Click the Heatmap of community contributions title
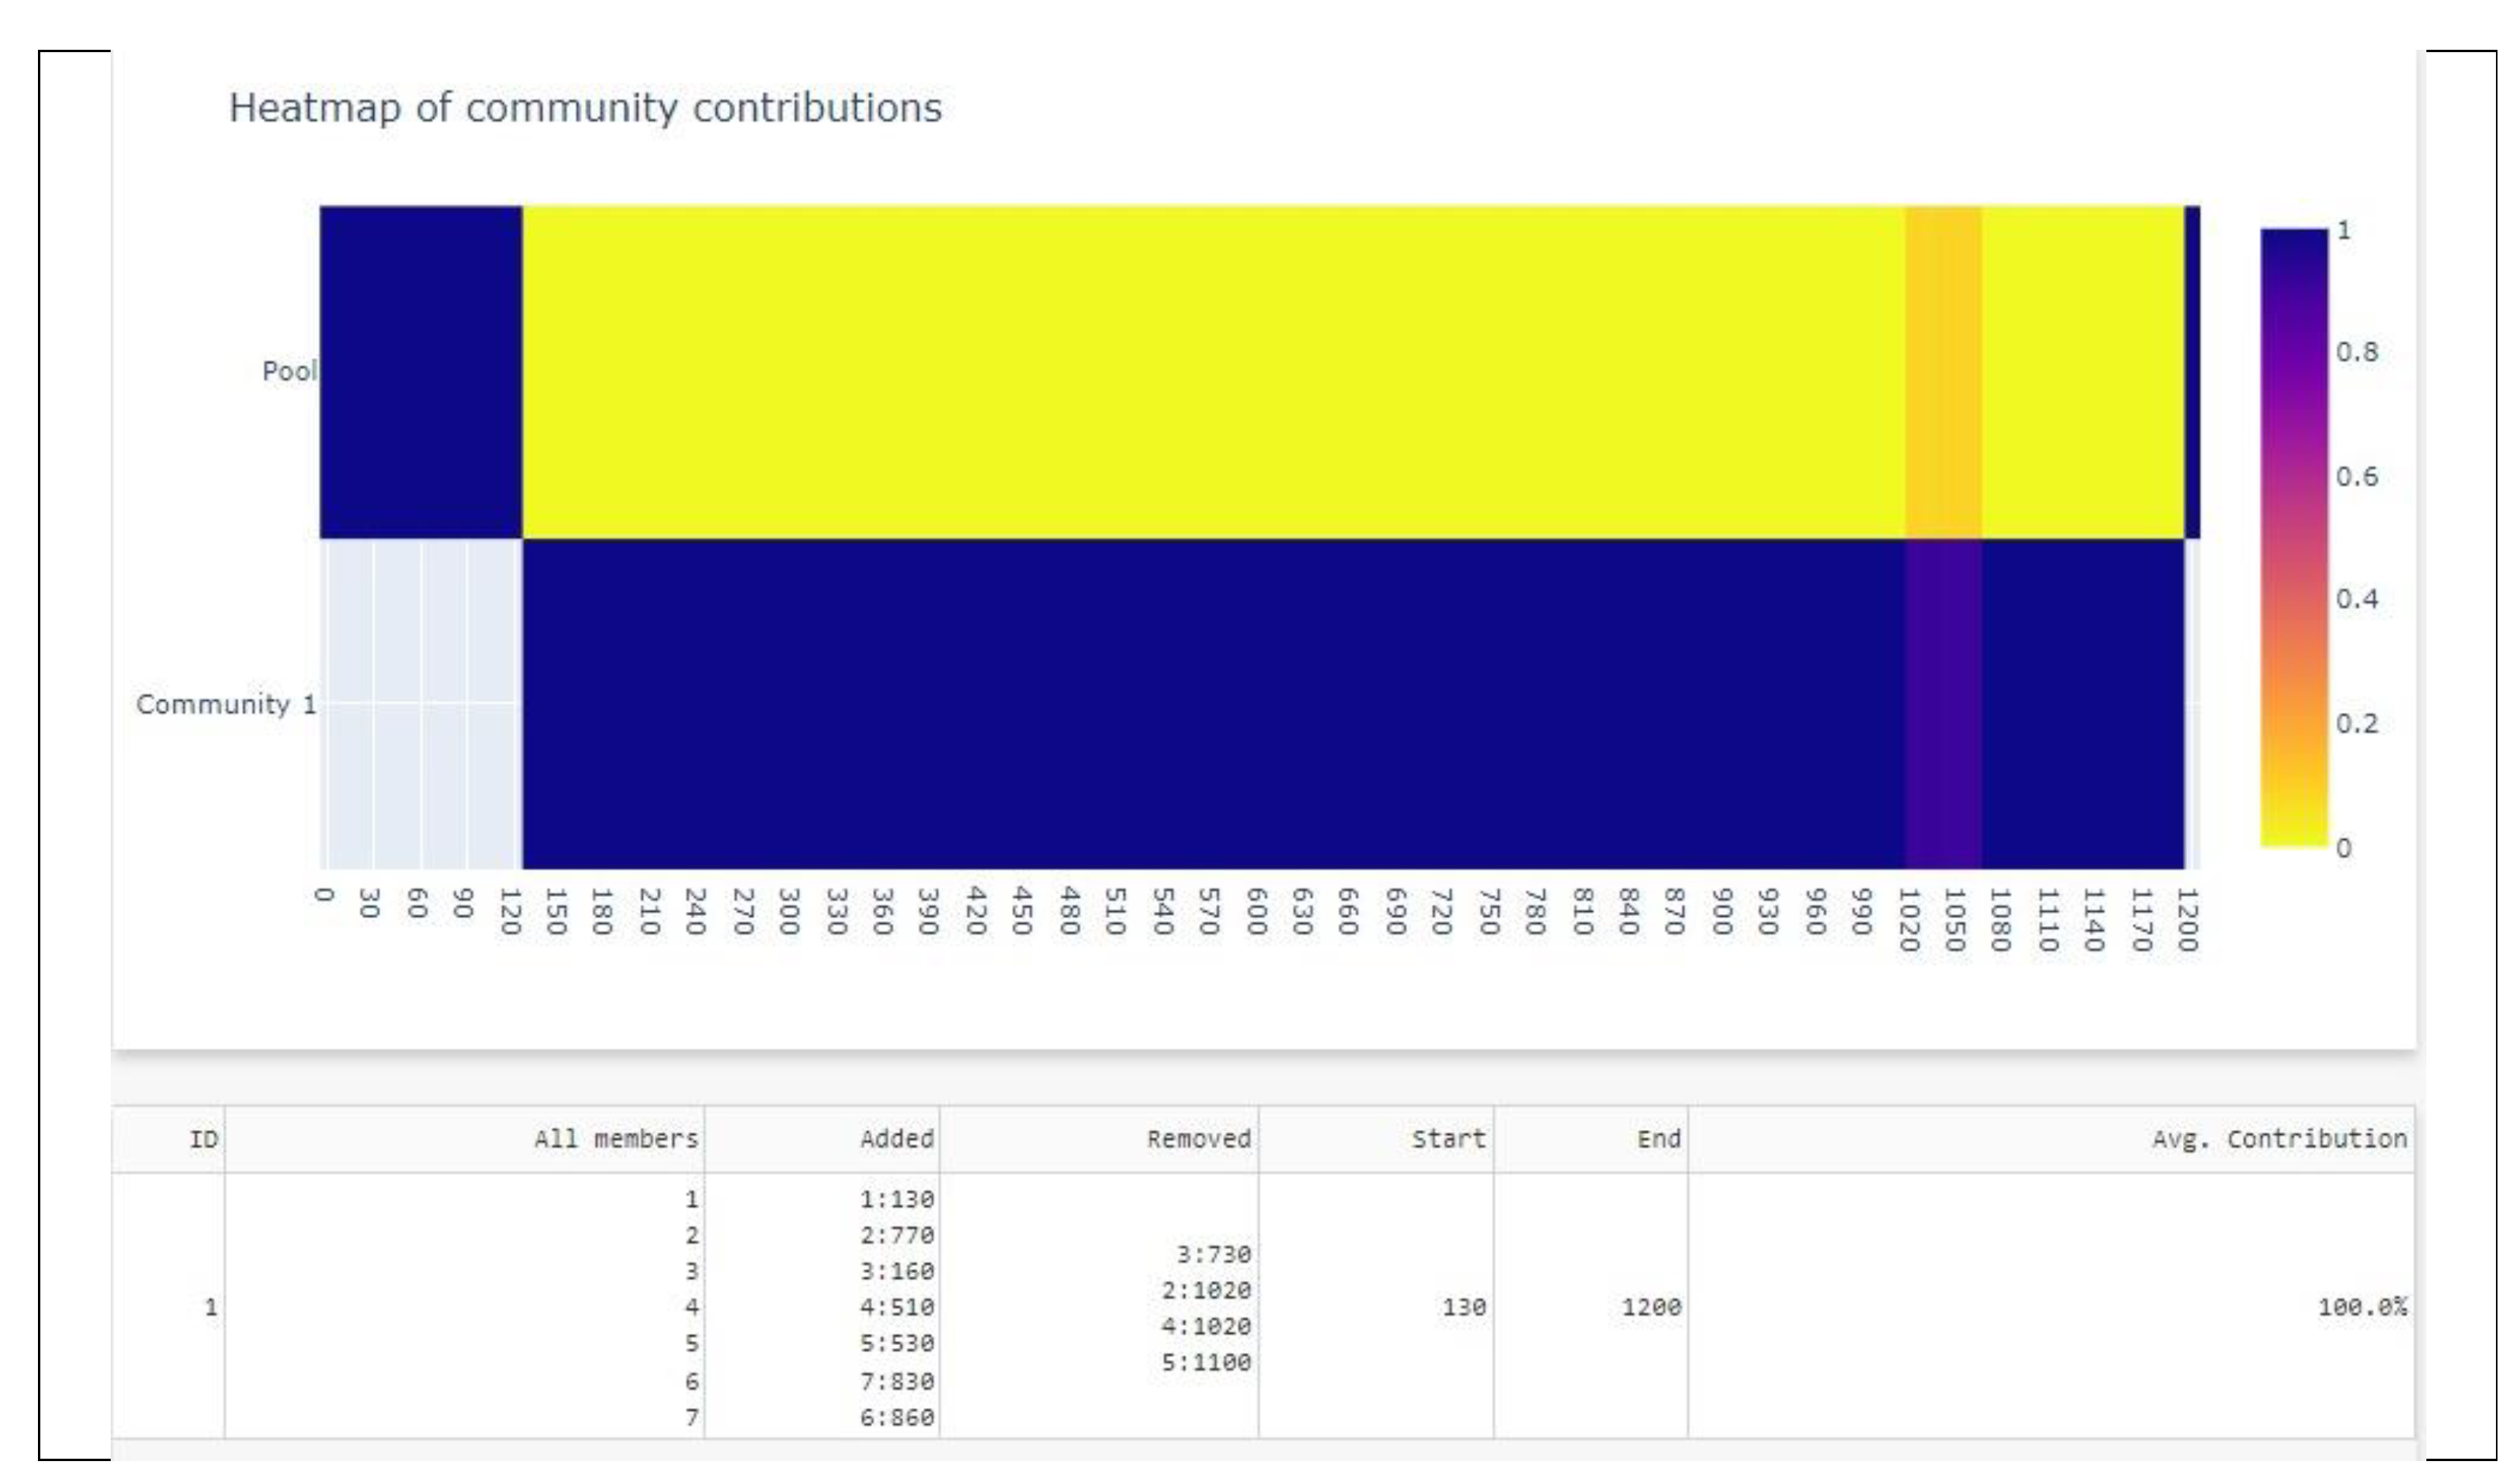This screenshot has width=2507, height=1484. coord(585,108)
